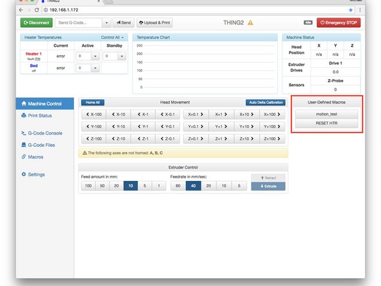This screenshot has width=381, height=286.
Task: Select feedrate 10 mm/sec
Action: (x=224, y=186)
